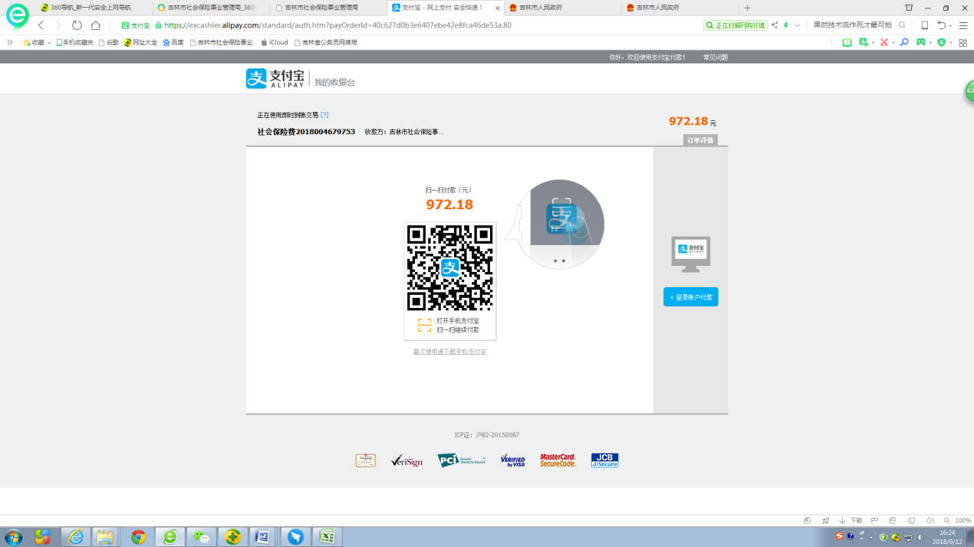Open the 收藏 favorites dropdown
This screenshot has width=974, height=547.
point(37,42)
